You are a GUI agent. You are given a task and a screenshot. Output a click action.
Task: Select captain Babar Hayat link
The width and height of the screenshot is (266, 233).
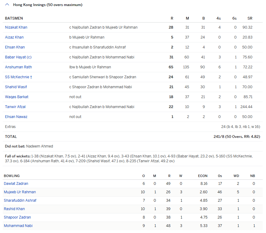point(18,57)
